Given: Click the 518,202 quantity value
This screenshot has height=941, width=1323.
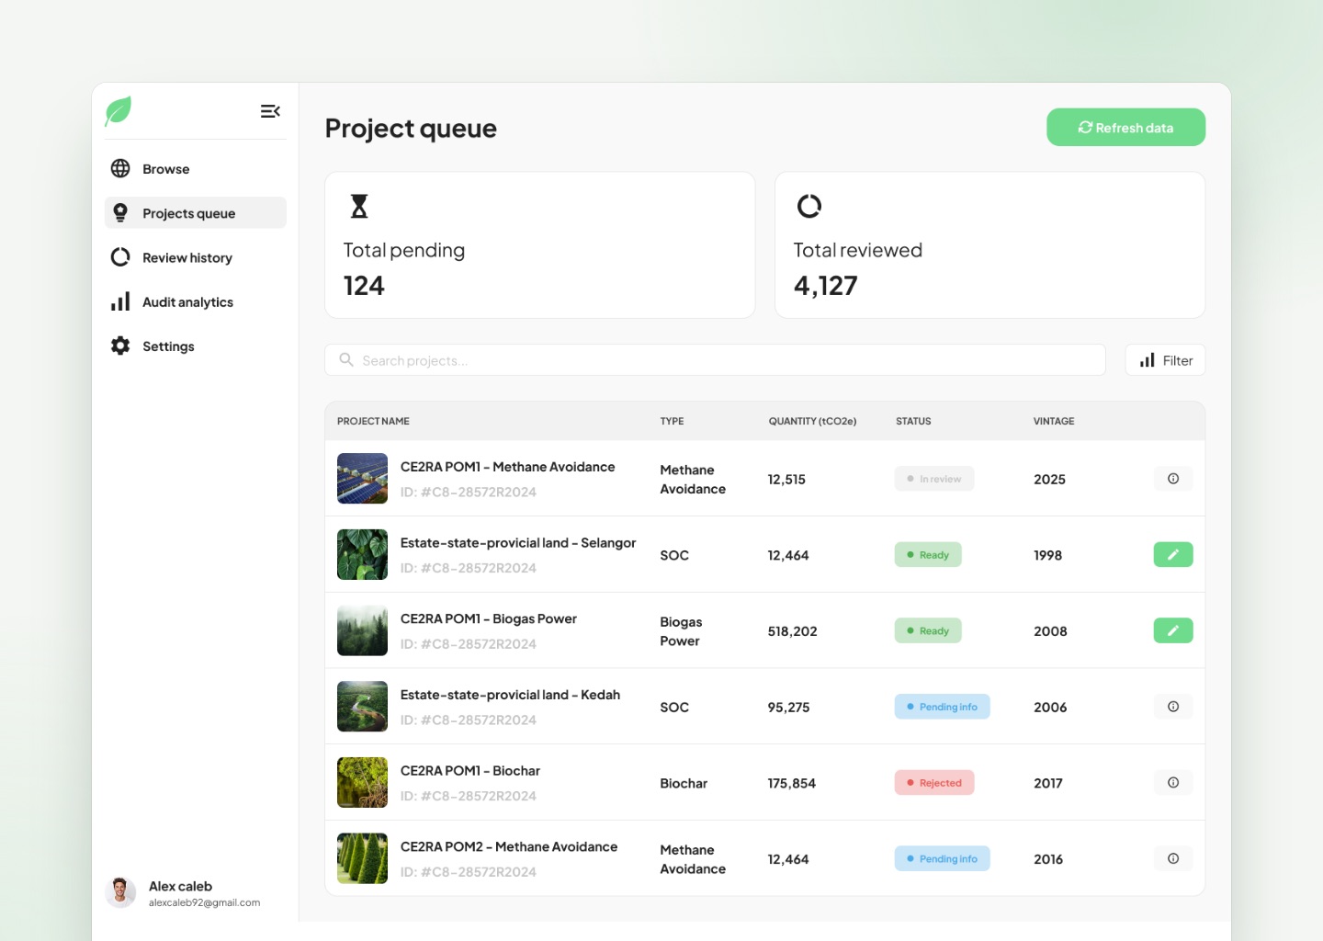Looking at the screenshot, I should point(792,631).
